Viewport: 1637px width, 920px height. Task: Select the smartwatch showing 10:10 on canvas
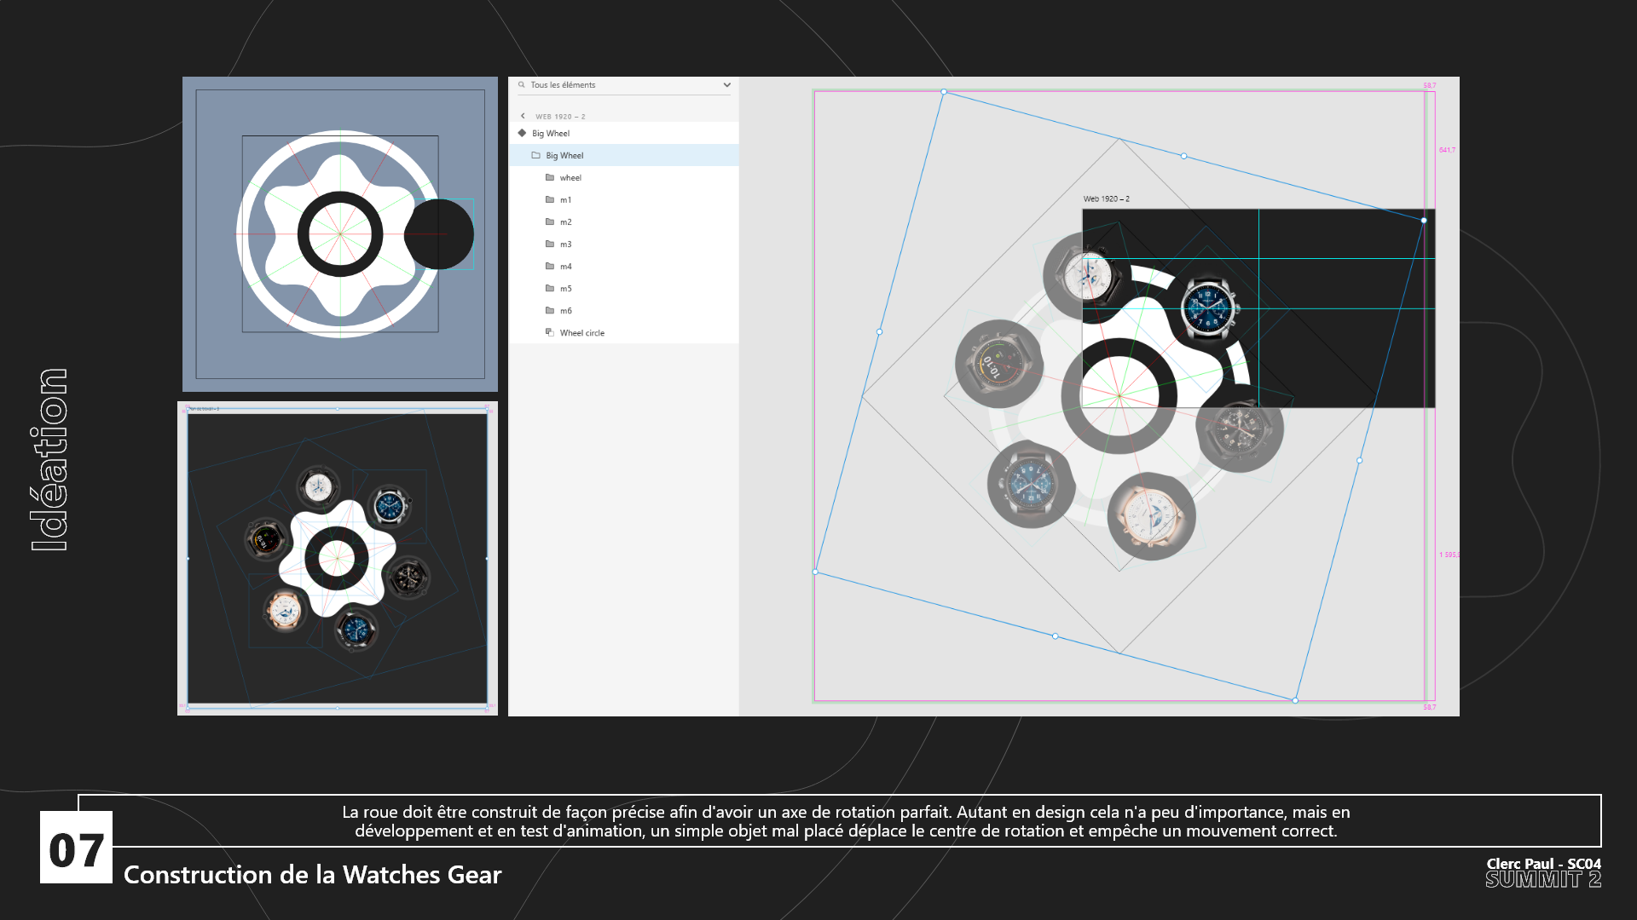click(998, 365)
